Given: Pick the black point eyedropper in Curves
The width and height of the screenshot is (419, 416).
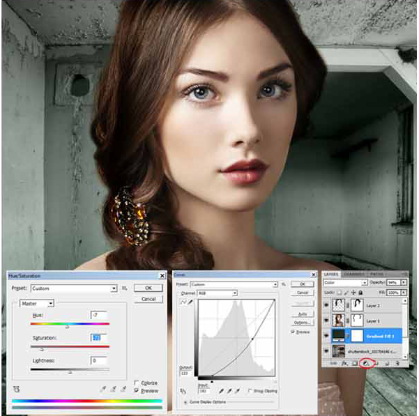Looking at the screenshot, I should click(221, 391).
